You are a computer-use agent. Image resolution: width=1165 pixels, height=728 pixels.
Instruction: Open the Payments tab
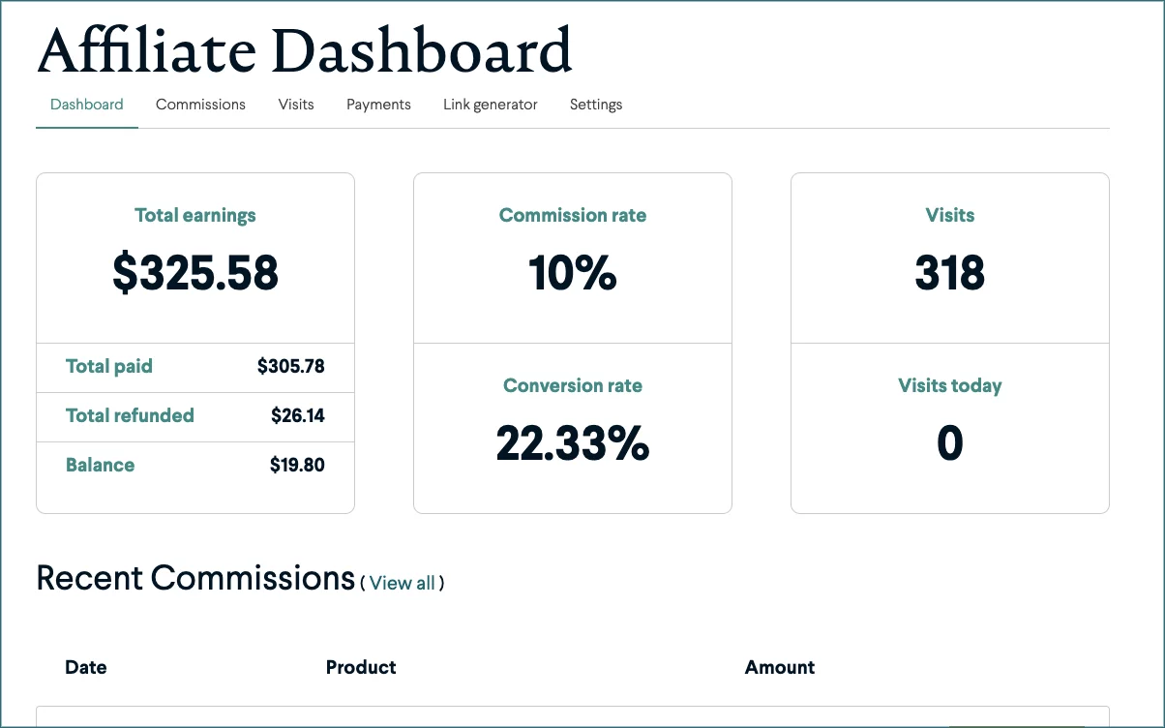[378, 105]
